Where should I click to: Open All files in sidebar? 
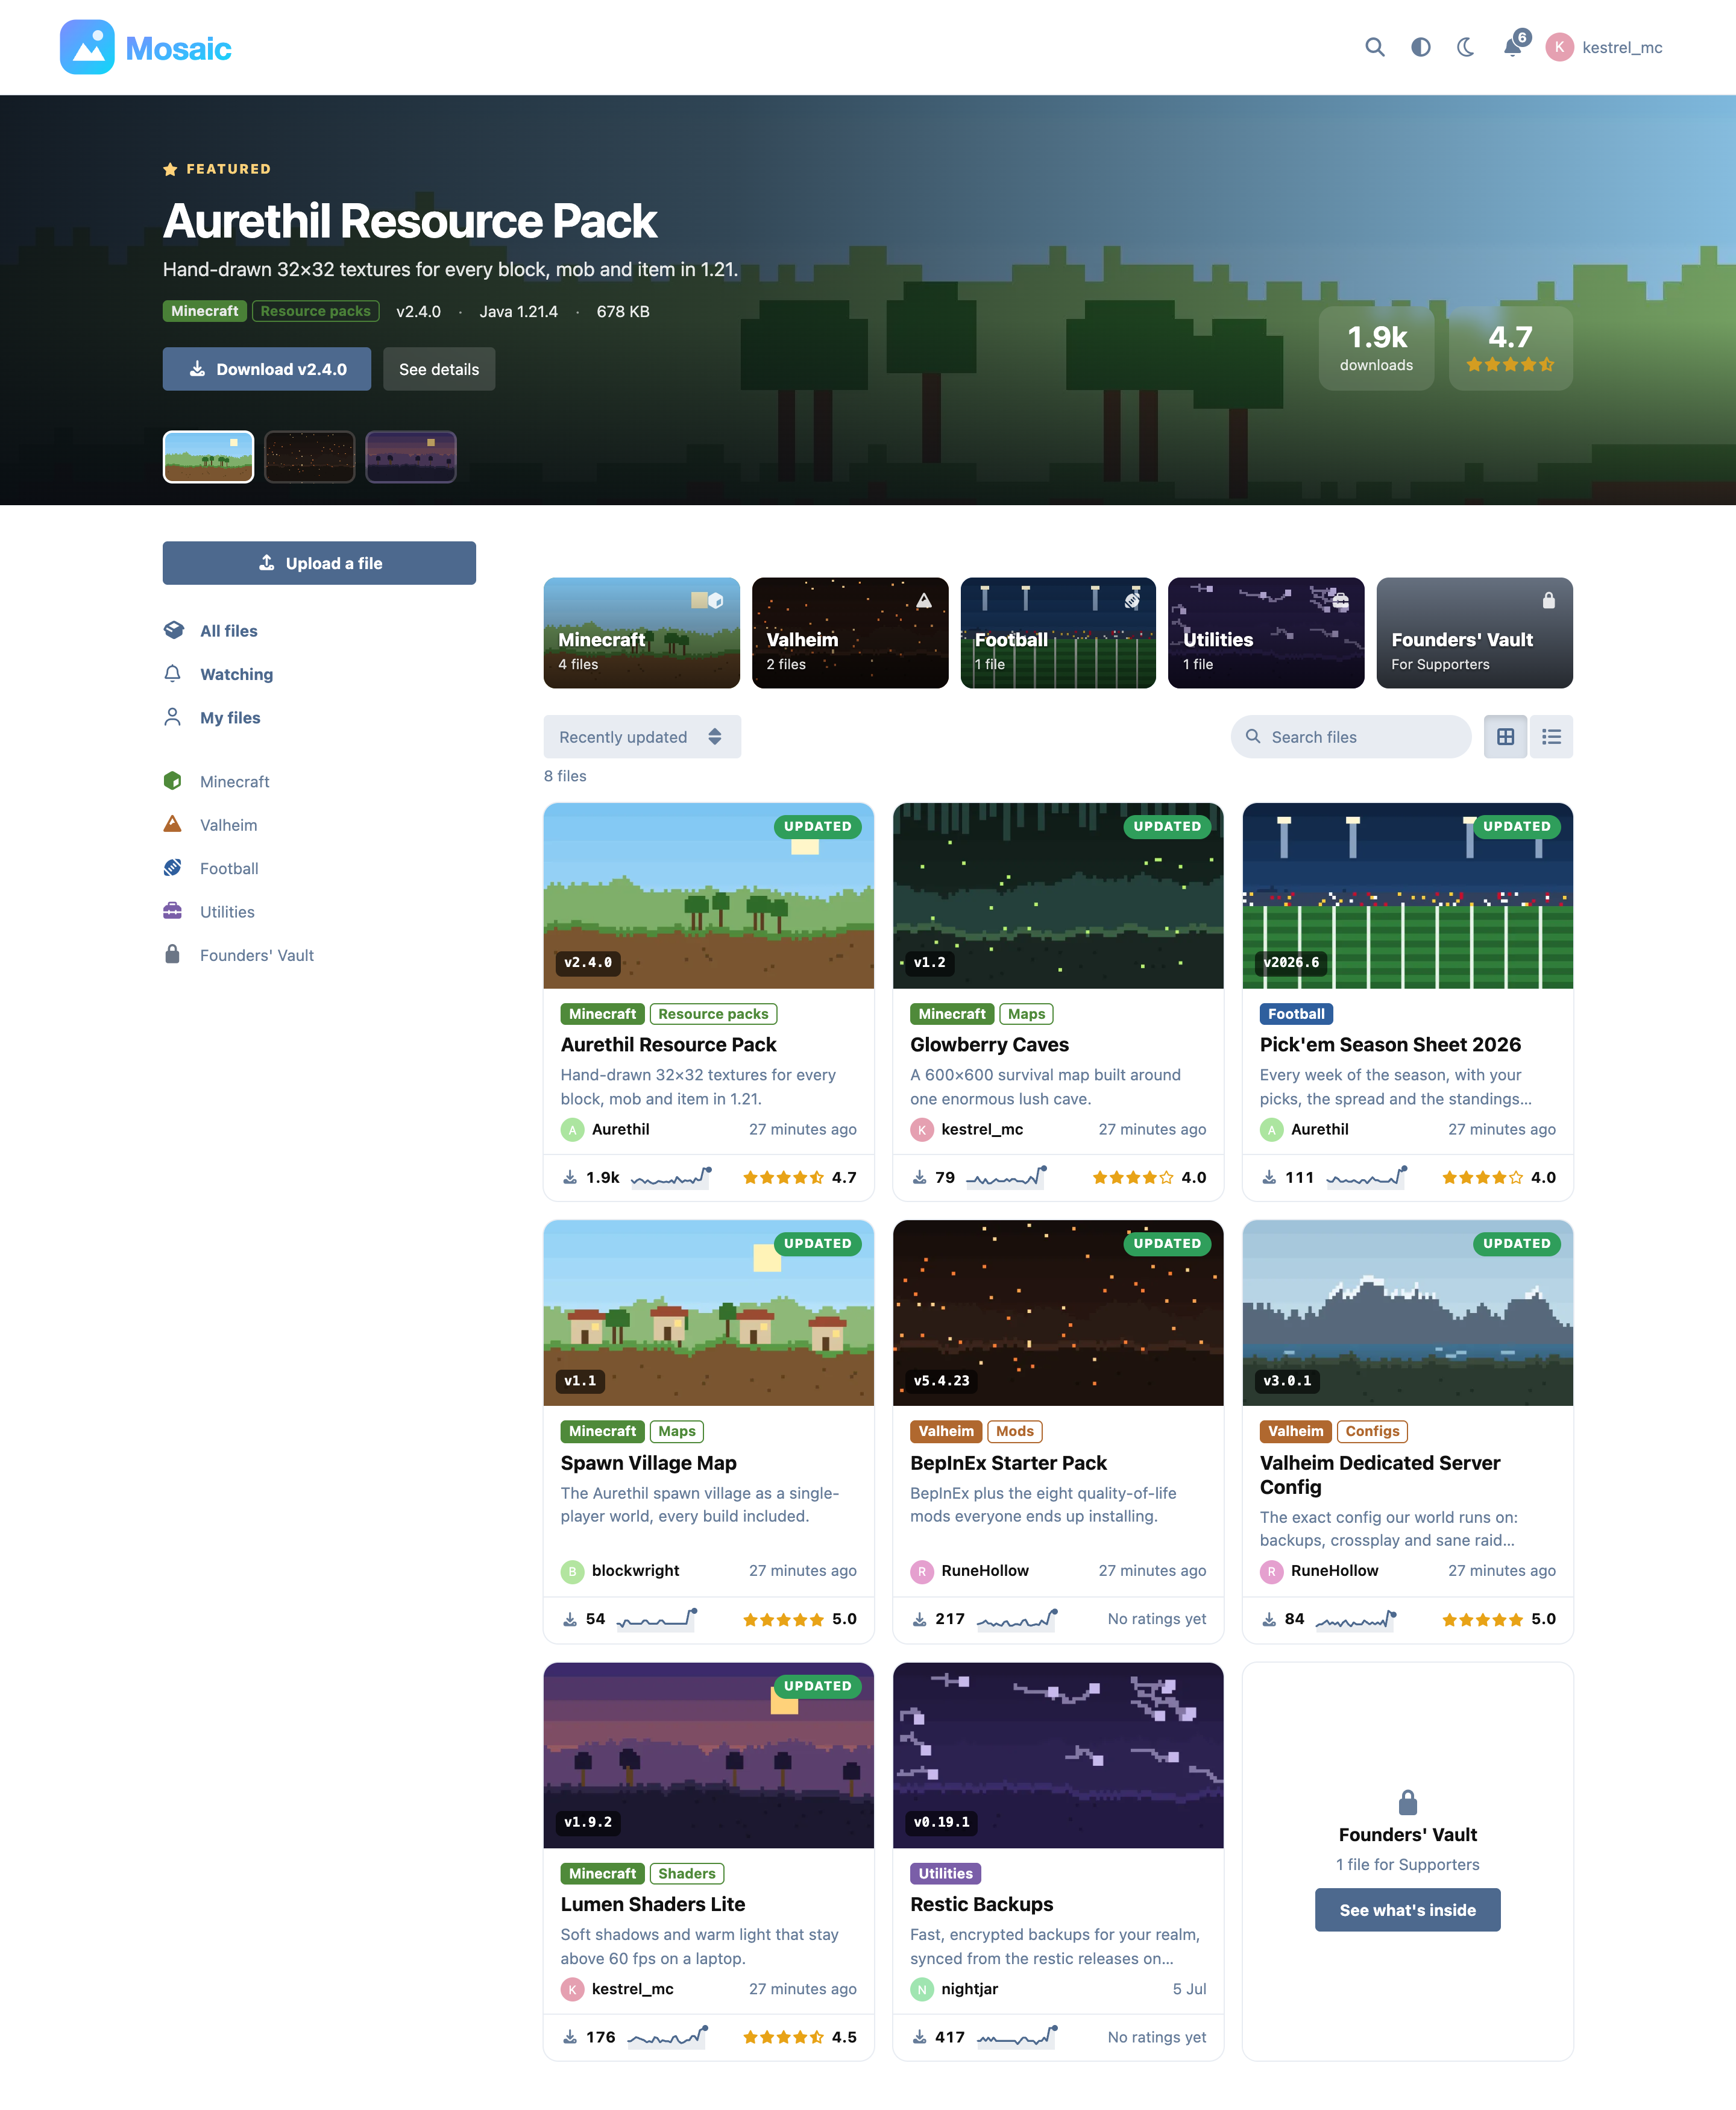(319, 631)
